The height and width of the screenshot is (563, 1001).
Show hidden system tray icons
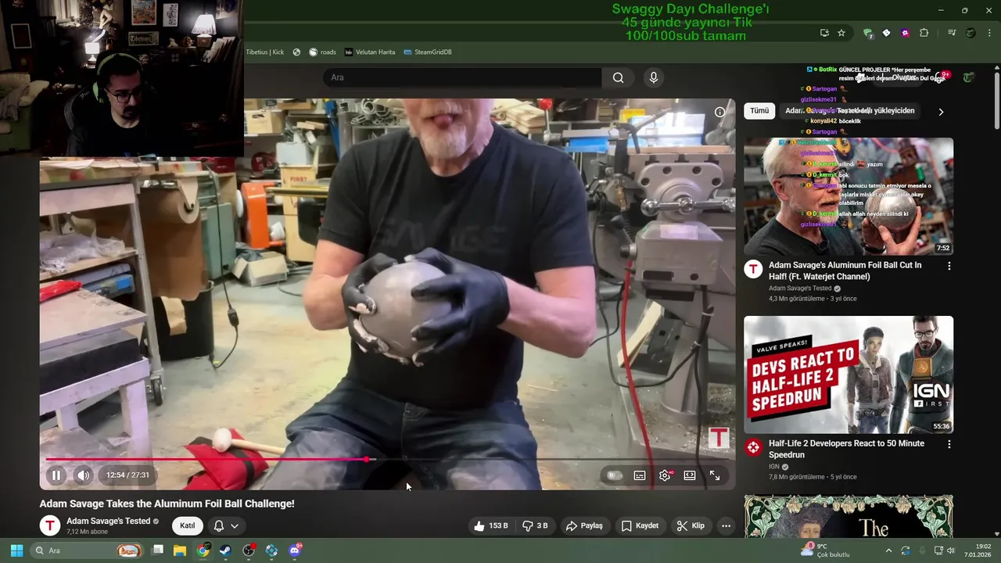[x=888, y=550]
